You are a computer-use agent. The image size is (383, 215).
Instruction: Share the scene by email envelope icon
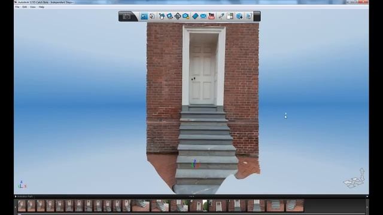(203, 16)
